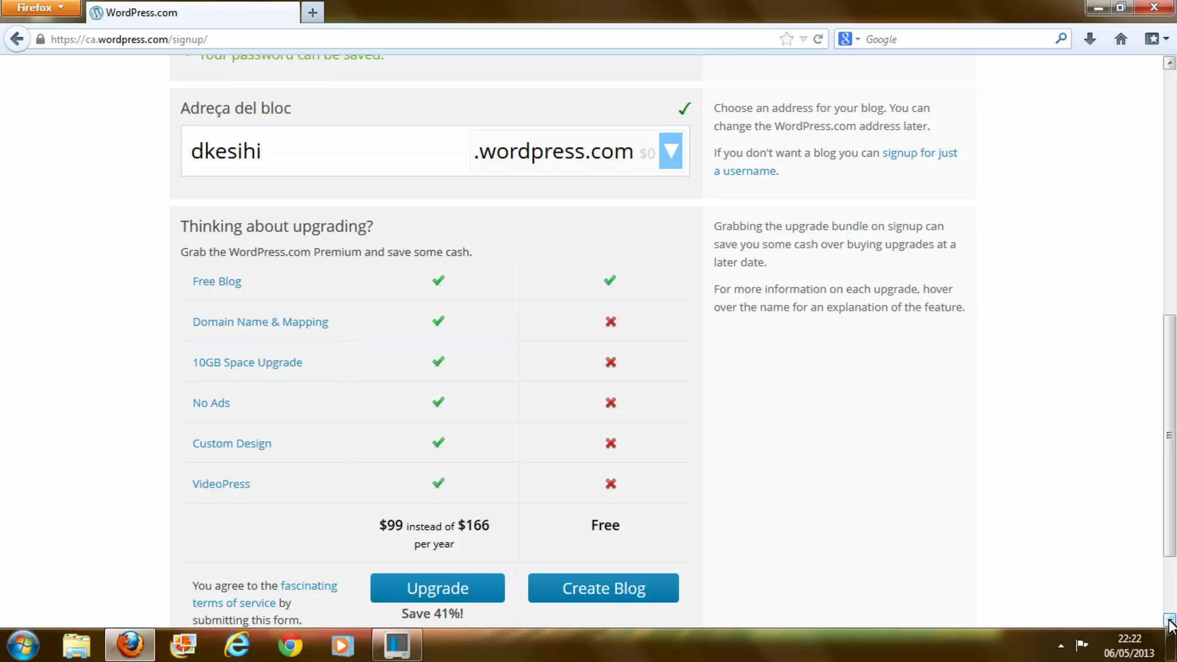Open the Windows Start button
This screenshot has height=662, width=1177.
coord(23,645)
